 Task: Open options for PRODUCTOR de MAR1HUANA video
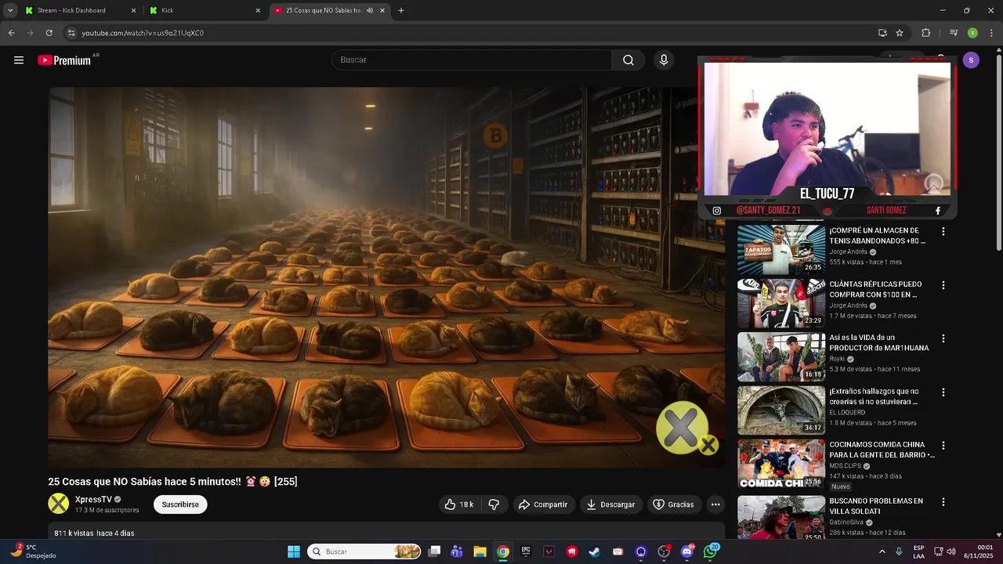pyautogui.click(x=943, y=338)
